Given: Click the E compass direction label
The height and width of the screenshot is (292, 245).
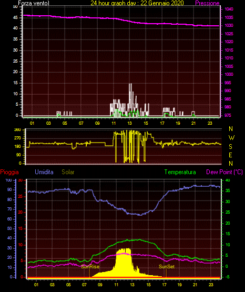Looking at the screenshot, I should pos(230,155).
